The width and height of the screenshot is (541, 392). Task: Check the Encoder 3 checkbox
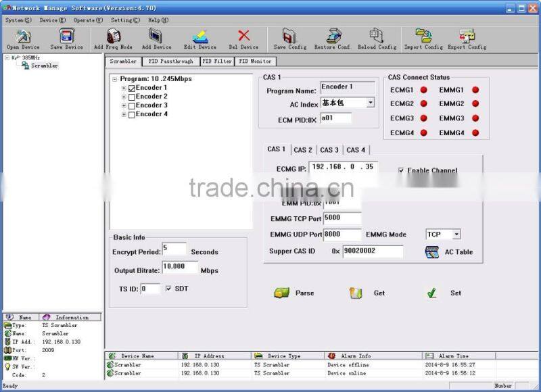point(131,106)
